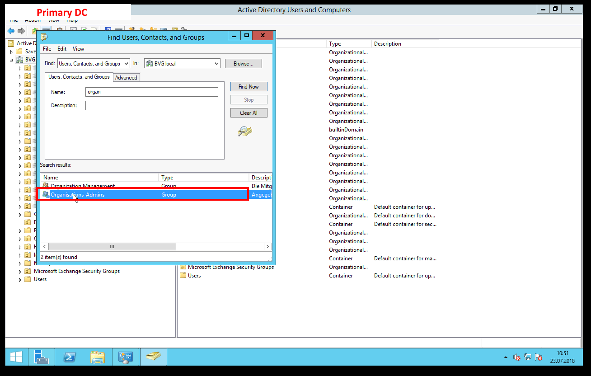Screen dimensions: 591x376
Task: Click the results scrollbar left arrow
Action: (x=44, y=247)
